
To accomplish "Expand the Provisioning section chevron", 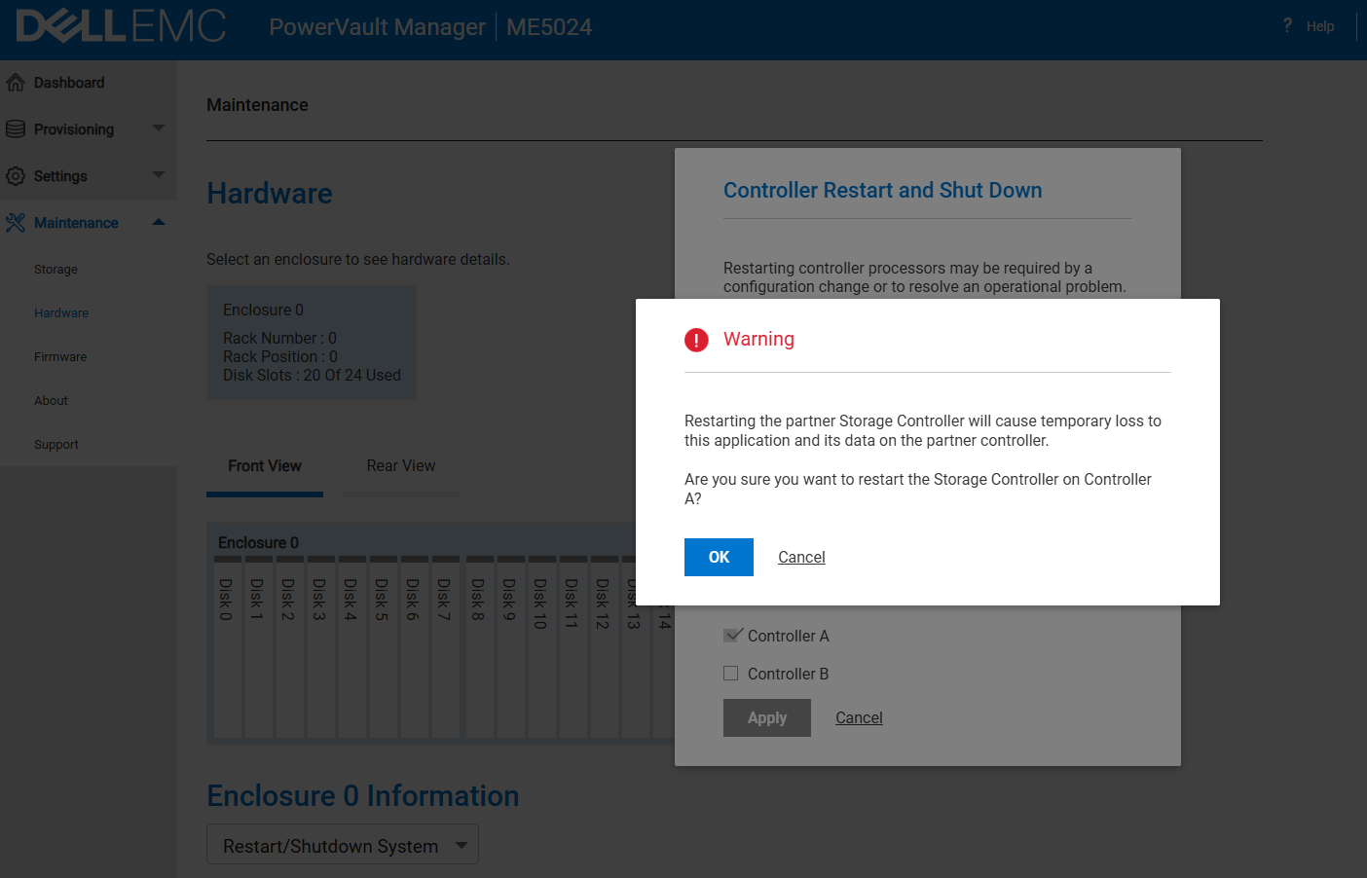I will 158,128.
